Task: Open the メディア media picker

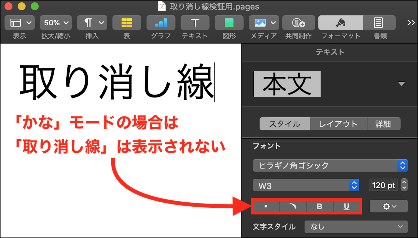Action: click(264, 23)
